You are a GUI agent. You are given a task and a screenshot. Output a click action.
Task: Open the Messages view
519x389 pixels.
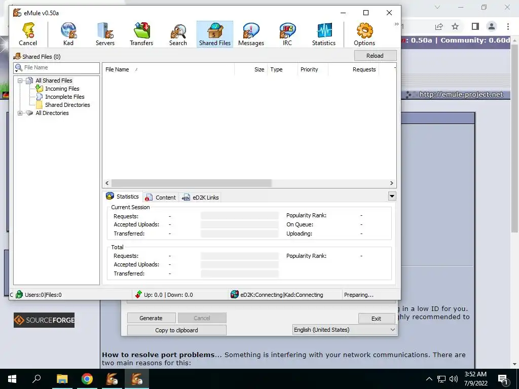pos(251,34)
